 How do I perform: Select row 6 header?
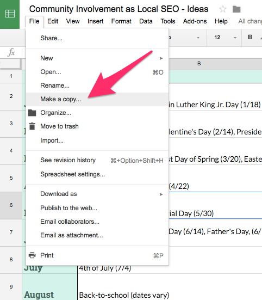click(x=11, y=205)
